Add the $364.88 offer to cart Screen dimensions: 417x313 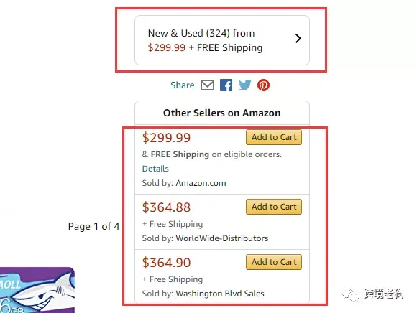click(274, 207)
